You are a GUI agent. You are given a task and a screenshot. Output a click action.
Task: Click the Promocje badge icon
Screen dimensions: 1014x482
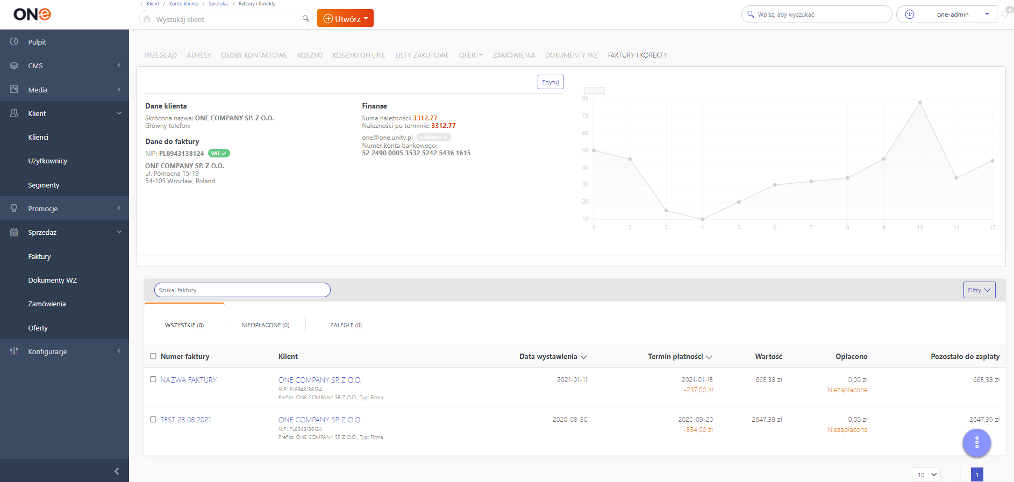point(15,208)
